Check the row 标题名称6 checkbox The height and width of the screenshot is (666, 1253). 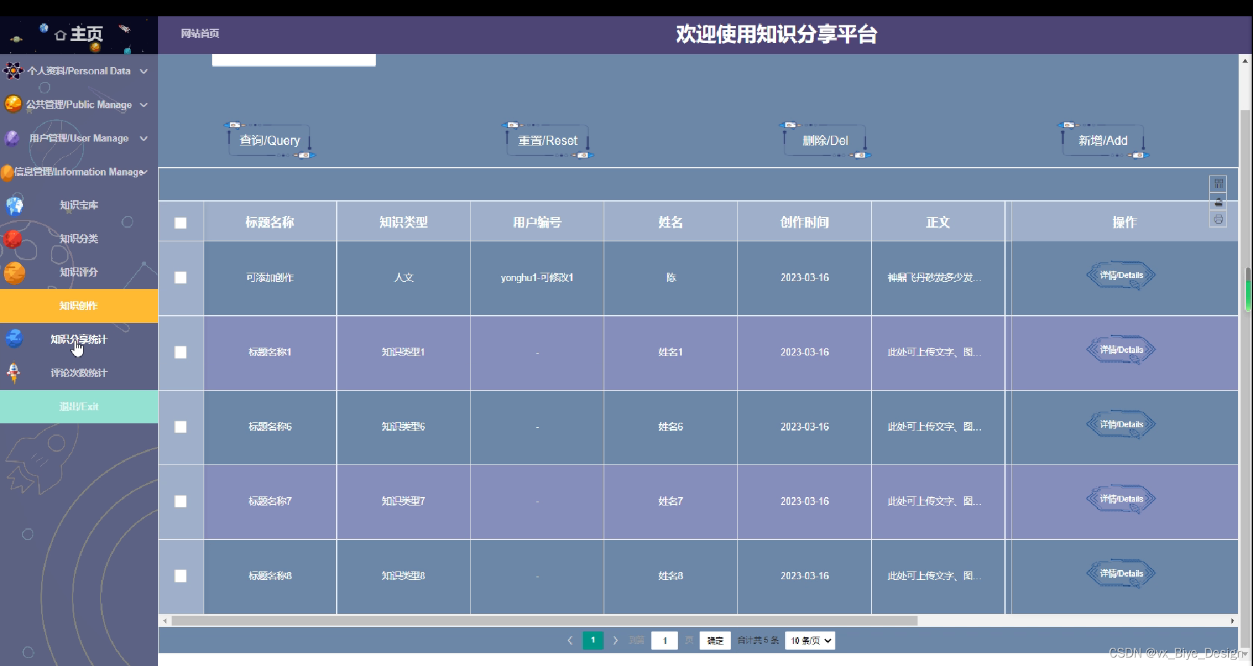click(181, 427)
